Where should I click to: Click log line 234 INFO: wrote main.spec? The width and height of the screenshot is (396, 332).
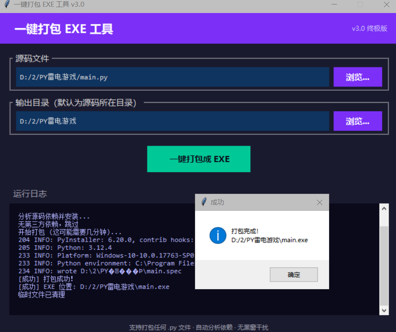pyautogui.click(x=100, y=271)
